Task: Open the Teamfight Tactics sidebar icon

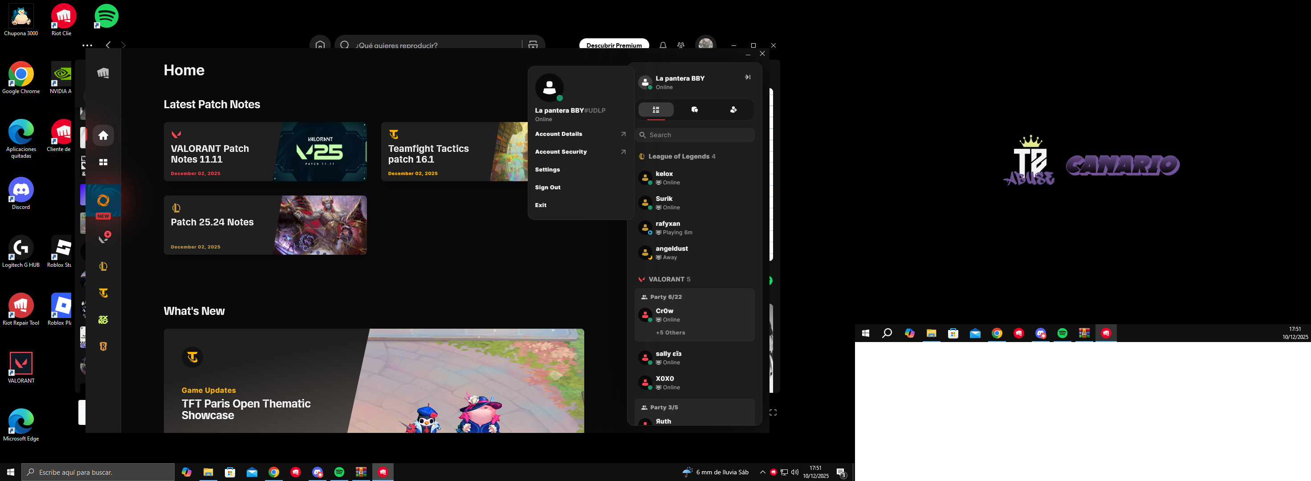Action: [103, 293]
